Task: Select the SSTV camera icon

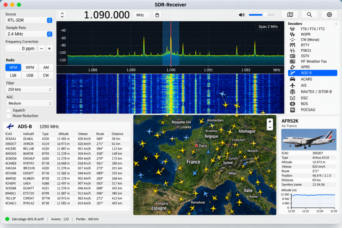Action: point(292,56)
